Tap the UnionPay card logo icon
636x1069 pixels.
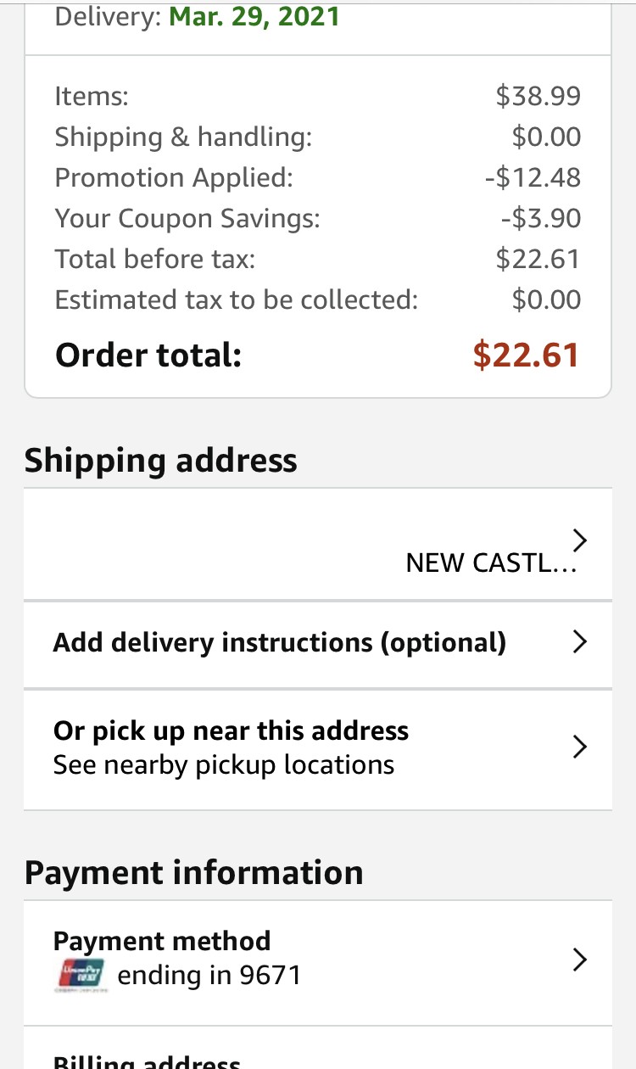pos(80,975)
